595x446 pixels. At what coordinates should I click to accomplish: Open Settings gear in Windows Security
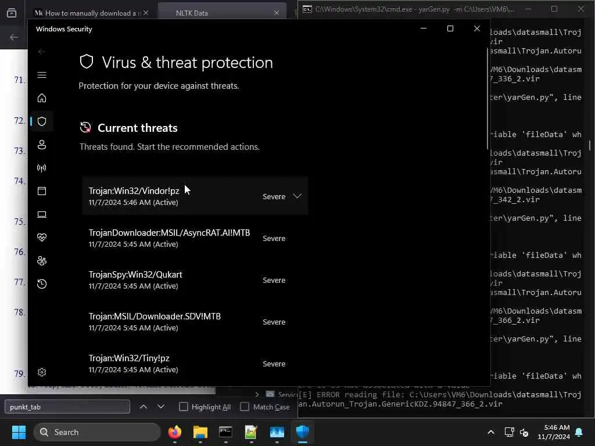[x=42, y=372]
